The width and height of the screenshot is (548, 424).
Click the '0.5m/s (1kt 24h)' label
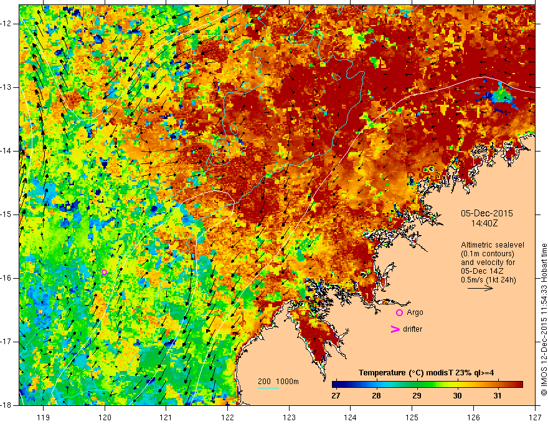click(488, 279)
